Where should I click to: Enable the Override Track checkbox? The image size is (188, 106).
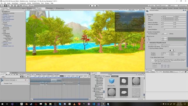tap(162, 64)
